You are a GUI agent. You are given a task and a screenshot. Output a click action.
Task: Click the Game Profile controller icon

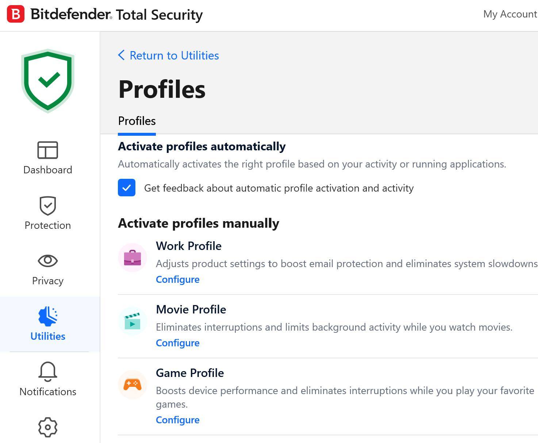pyautogui.click(x=132, y=385)
